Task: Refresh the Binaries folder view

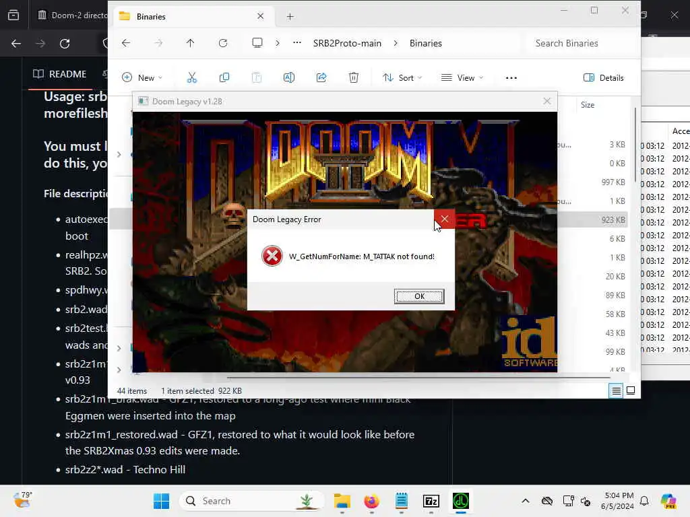Action: tap(223, 43)
